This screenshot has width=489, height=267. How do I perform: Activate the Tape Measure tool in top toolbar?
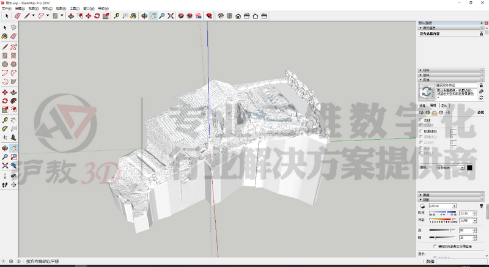(x=117, y=16)
